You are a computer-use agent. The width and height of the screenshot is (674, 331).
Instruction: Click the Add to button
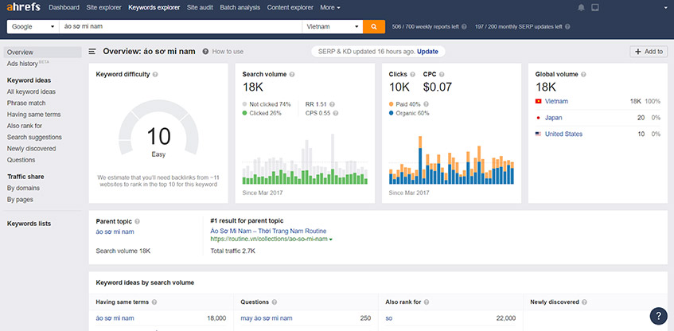click(x=649, y=52)
